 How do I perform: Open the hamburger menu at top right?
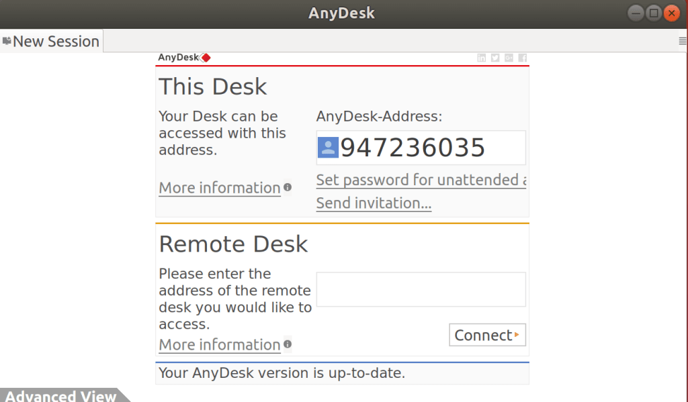pos(683,41)
